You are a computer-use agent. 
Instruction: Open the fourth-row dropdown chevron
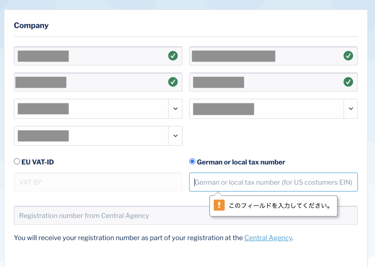175,136
